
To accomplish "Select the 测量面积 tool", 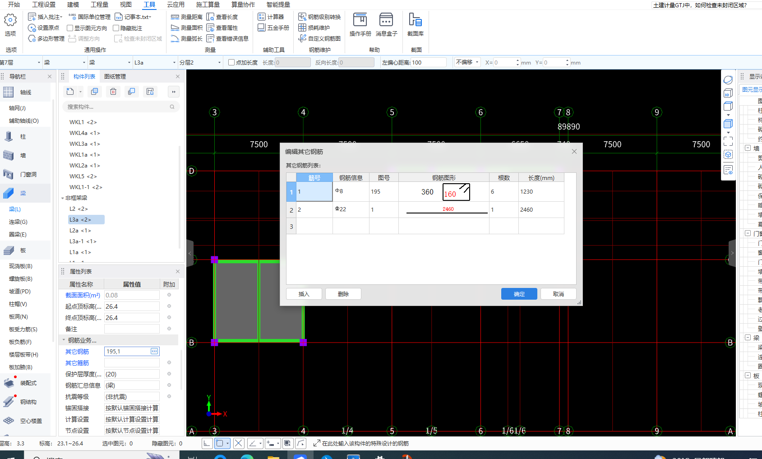I will tap(187, 28).
